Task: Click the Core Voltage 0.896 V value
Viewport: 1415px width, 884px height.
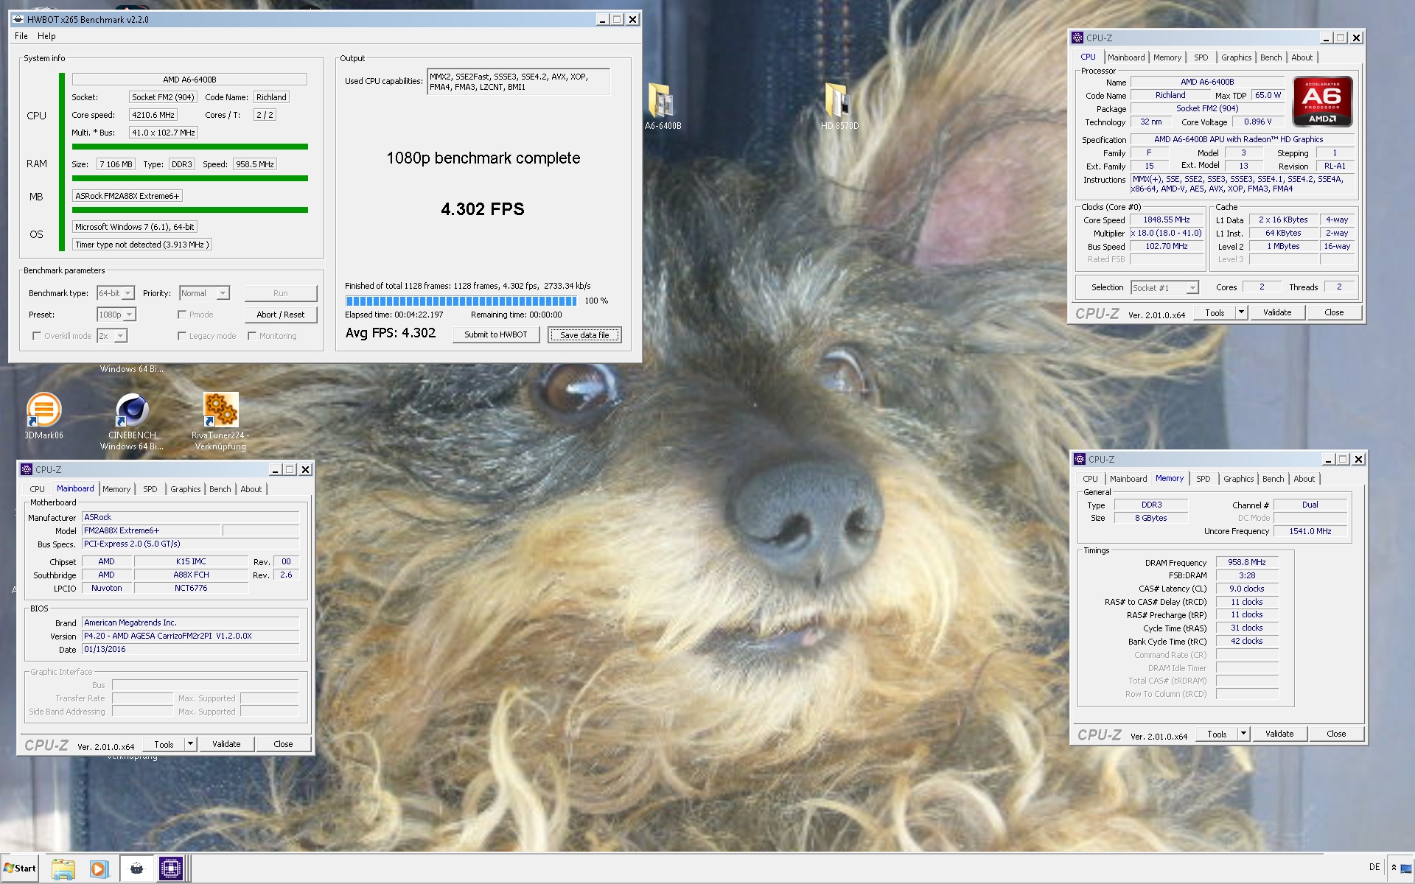Action: 1257,122
